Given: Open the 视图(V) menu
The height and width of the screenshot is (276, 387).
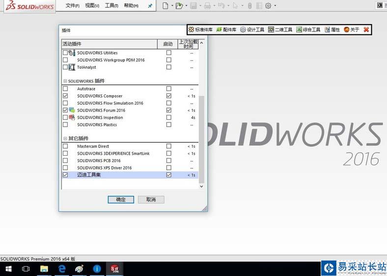Looking at the screenshot, I should click(92, 5).
